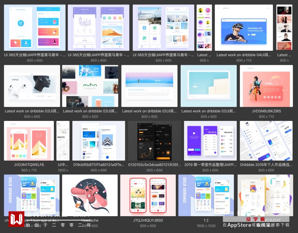Open the Headache illustration thumbnail

point(90,195)
